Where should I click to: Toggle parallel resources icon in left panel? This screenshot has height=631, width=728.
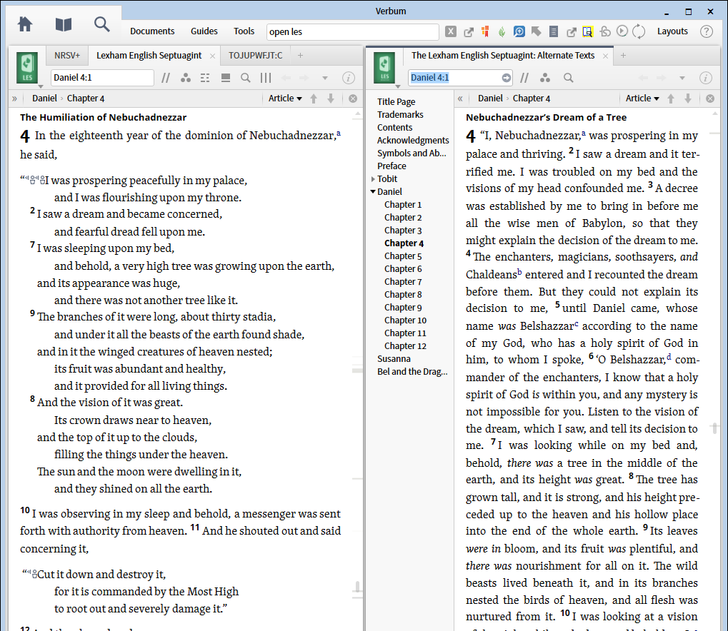click(166, 78)
